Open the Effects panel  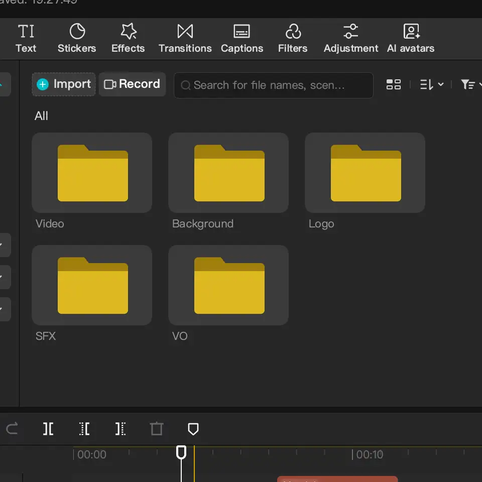pos(128,38)
